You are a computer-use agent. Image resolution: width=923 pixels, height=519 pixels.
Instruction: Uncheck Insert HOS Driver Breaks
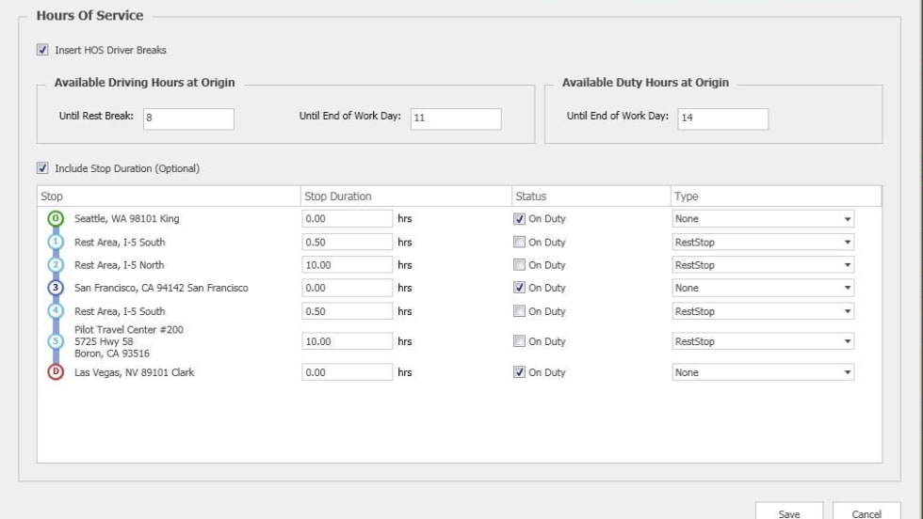pos(42,50)
